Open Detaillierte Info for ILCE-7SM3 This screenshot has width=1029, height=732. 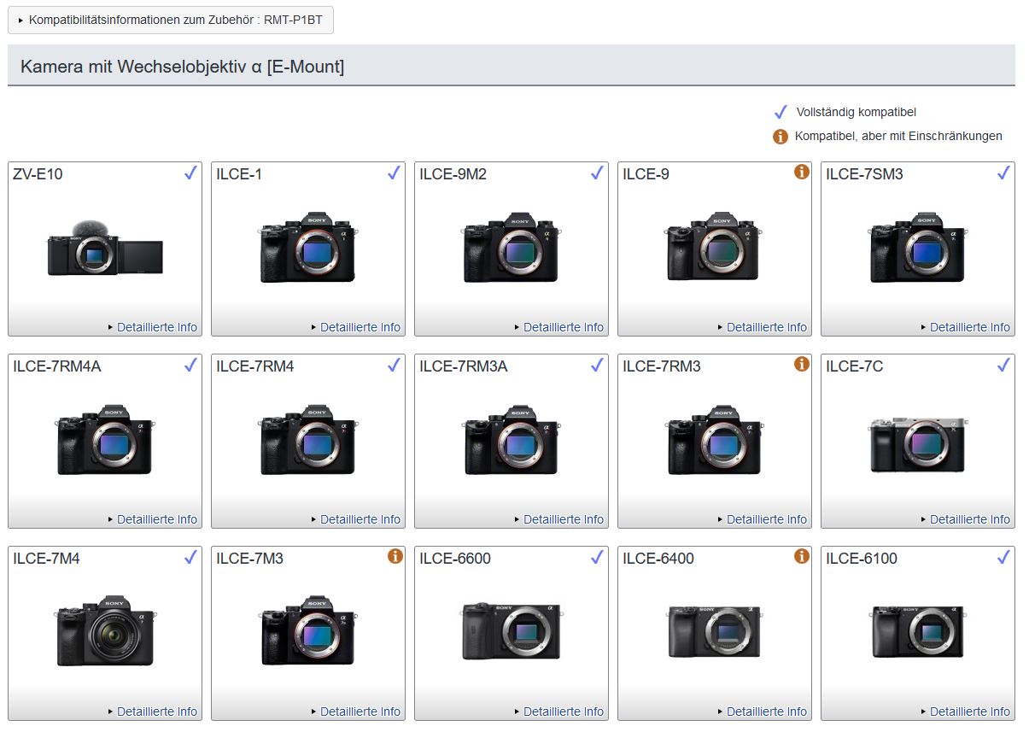[x=970, y=327]
